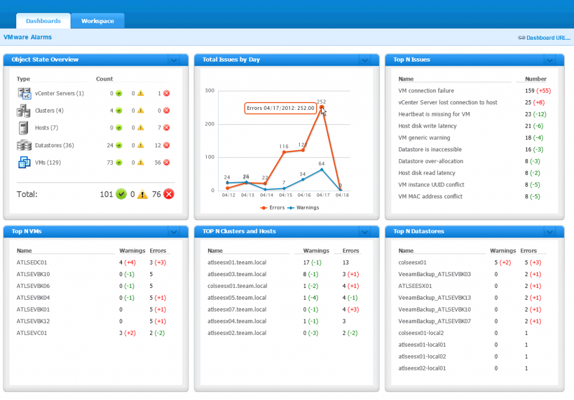Open the Dashboard URL link

tap(548, 38)
